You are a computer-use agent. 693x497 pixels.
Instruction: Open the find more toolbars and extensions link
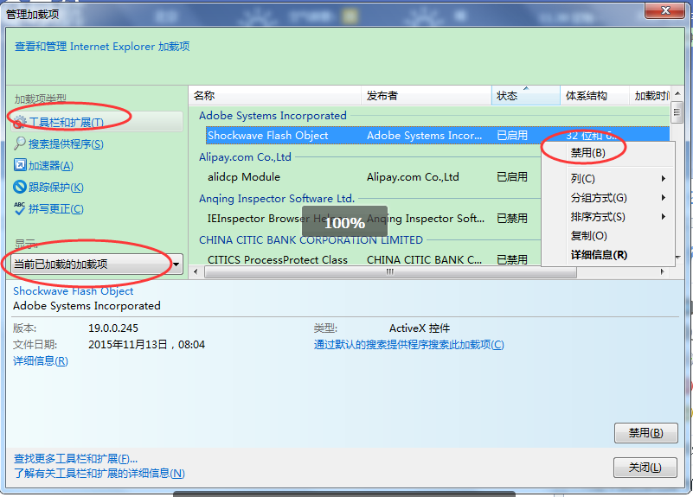(76, 458)
